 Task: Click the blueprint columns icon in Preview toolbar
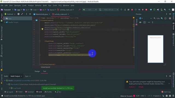pos(145,22)
